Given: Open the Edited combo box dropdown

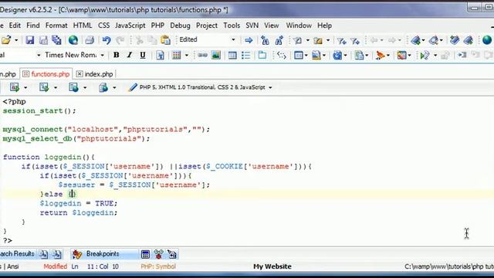Looking at the screenshot, I should point(233,40).
